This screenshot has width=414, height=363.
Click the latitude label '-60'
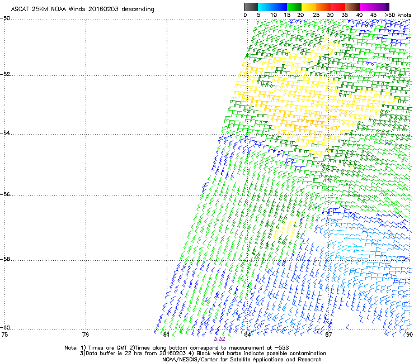click(x=5, y=328)
